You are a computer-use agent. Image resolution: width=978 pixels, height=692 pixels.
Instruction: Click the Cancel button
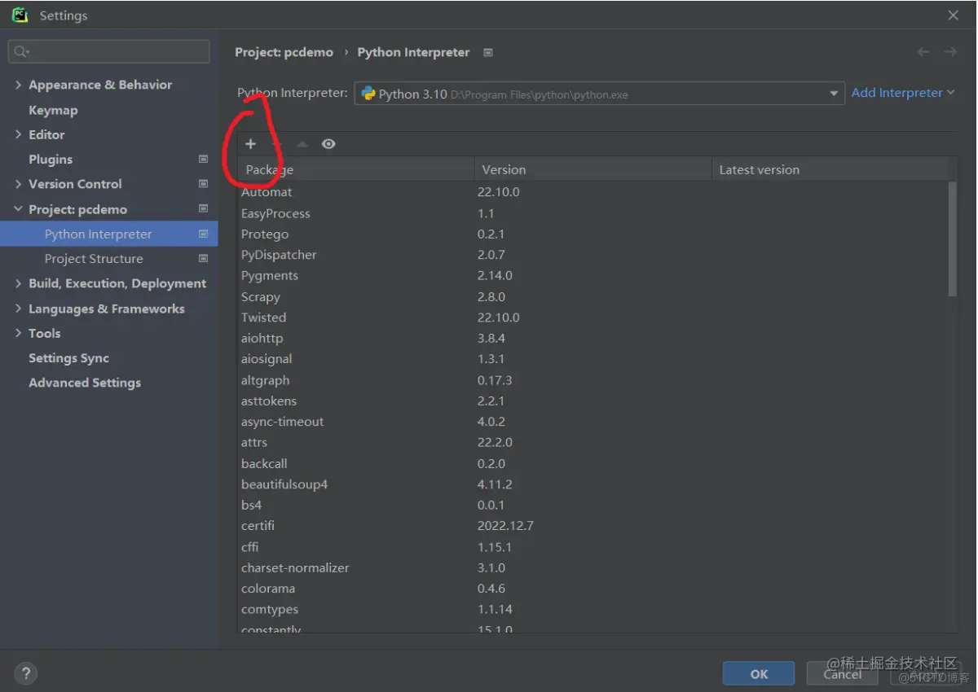842,673
